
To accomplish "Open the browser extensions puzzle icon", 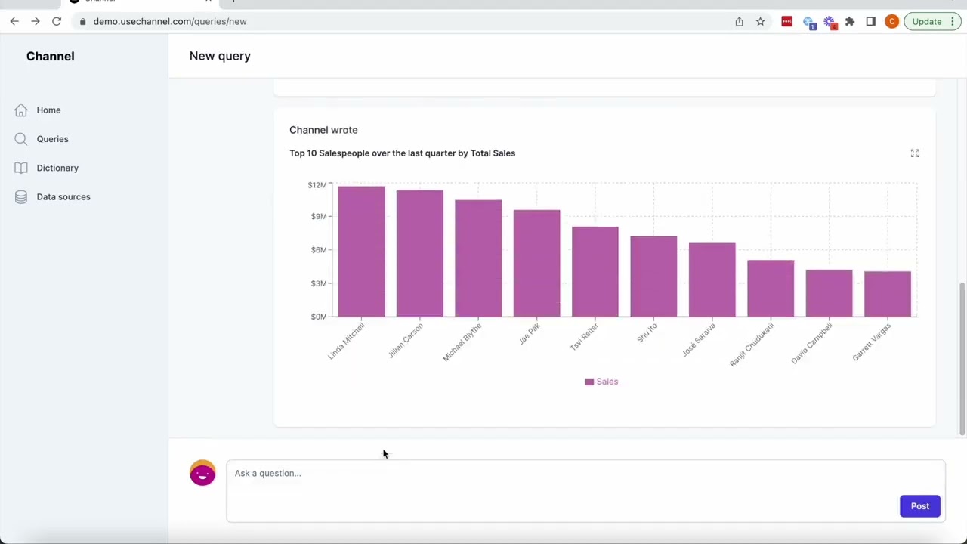I will tap(849, 21).
